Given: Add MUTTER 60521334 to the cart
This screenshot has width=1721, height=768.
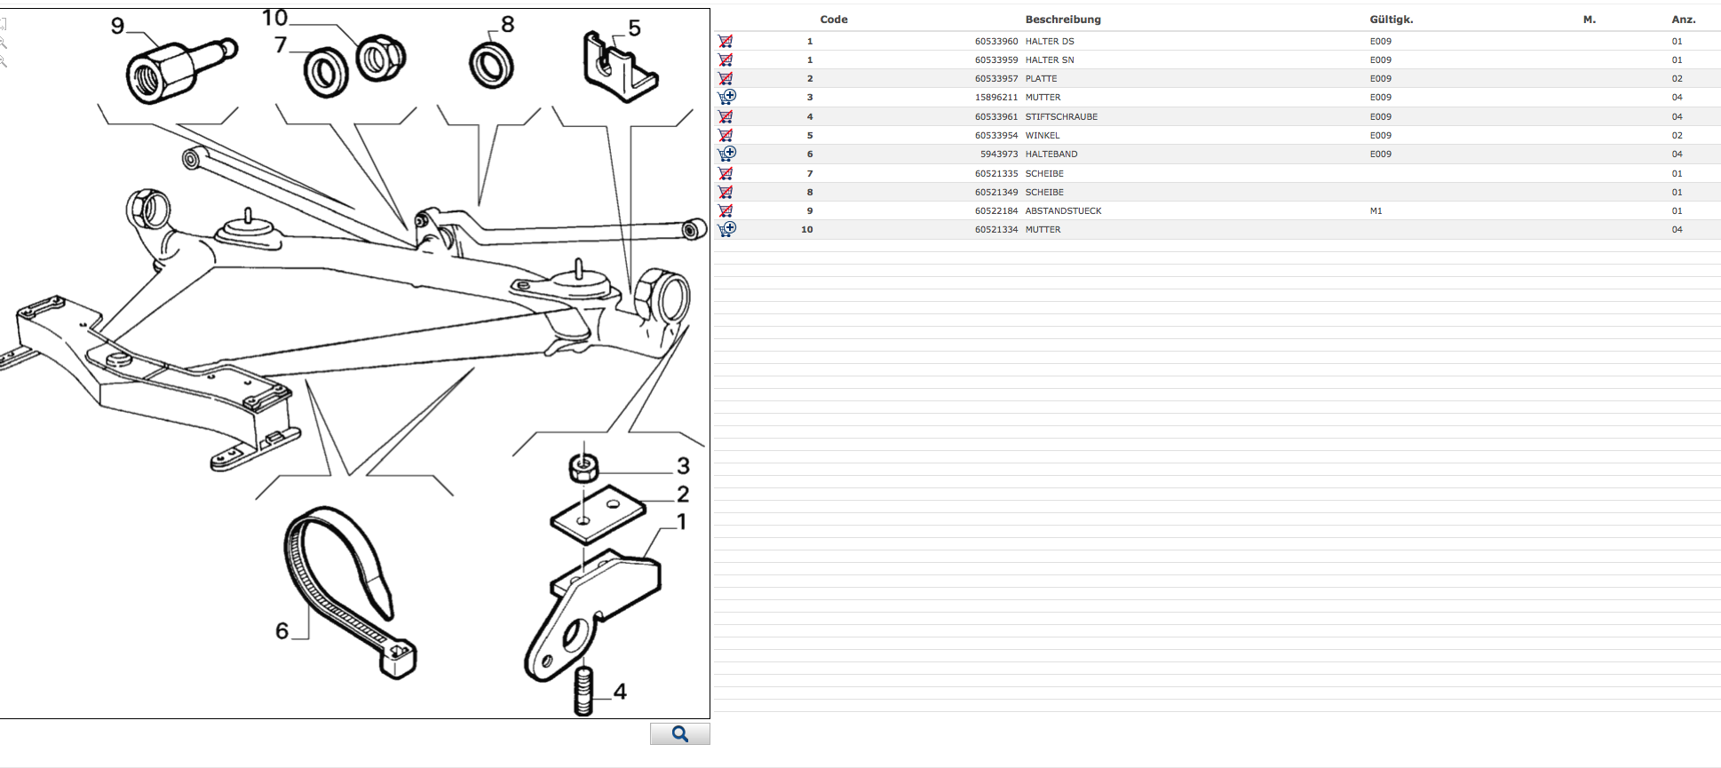Looking at the screenshot, I should [726, 229].
